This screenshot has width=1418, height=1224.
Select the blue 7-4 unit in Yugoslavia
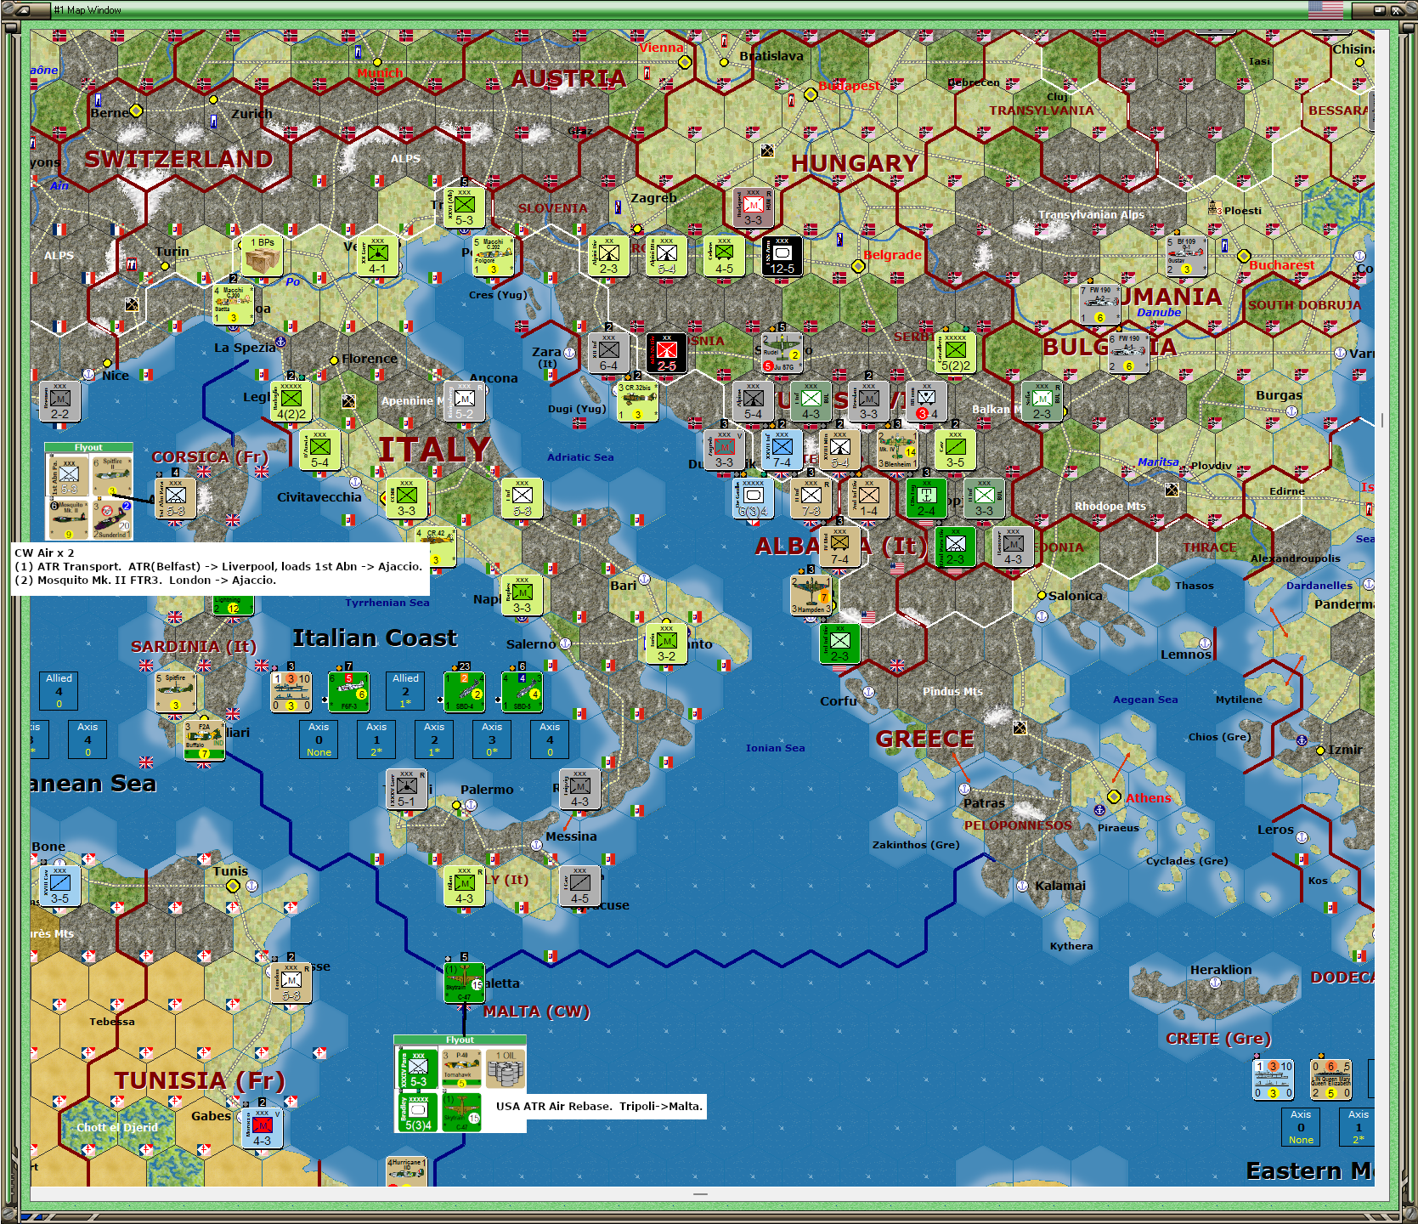pos(782,450)
